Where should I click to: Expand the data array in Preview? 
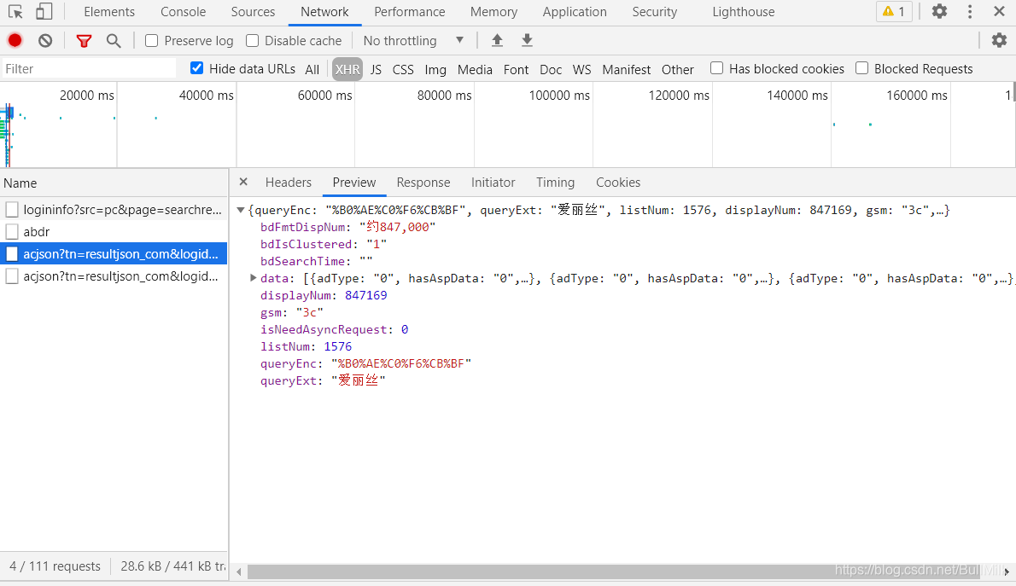click(253, 277)
